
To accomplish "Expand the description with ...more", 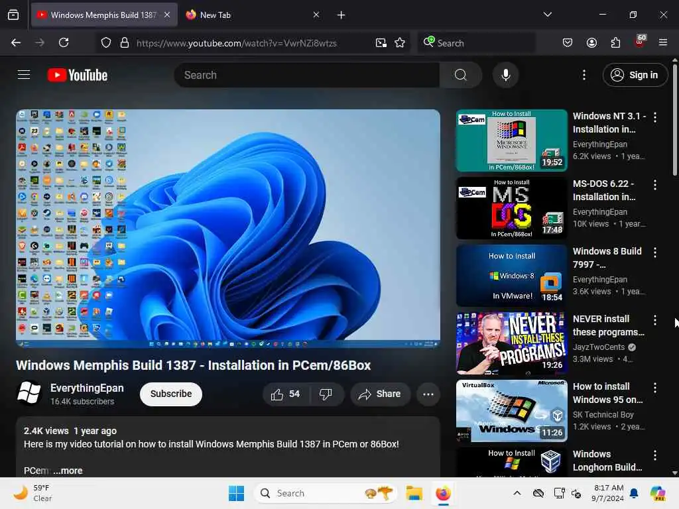I will pyautogui.click(x=68, y=471).
